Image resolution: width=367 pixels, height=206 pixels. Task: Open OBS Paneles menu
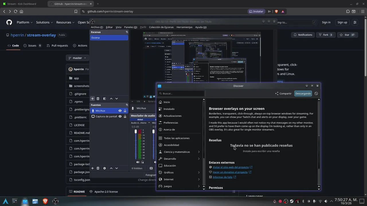point(131,27)
